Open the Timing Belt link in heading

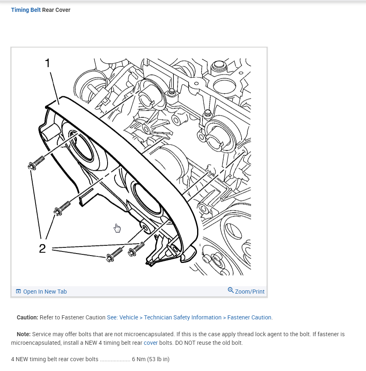(26, 10)
